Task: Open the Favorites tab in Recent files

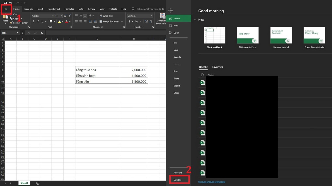Action: (217, 67)
